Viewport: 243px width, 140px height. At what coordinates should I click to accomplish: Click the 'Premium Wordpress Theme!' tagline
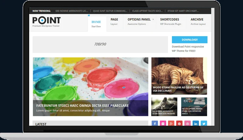click(46, 26)
